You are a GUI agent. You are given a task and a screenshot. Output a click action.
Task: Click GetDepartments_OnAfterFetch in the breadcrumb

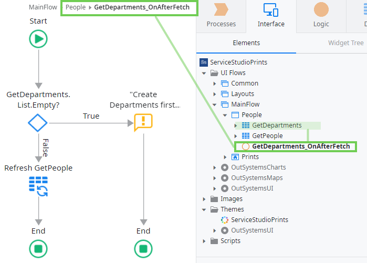coord(142,7)
